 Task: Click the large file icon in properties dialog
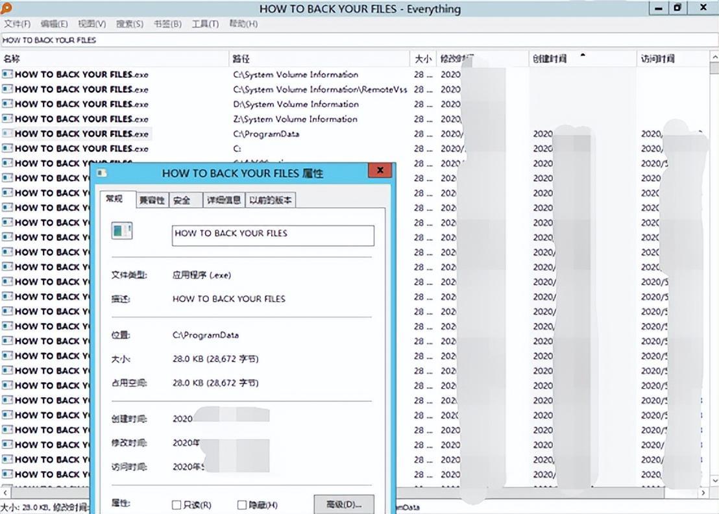click(122, 230)
